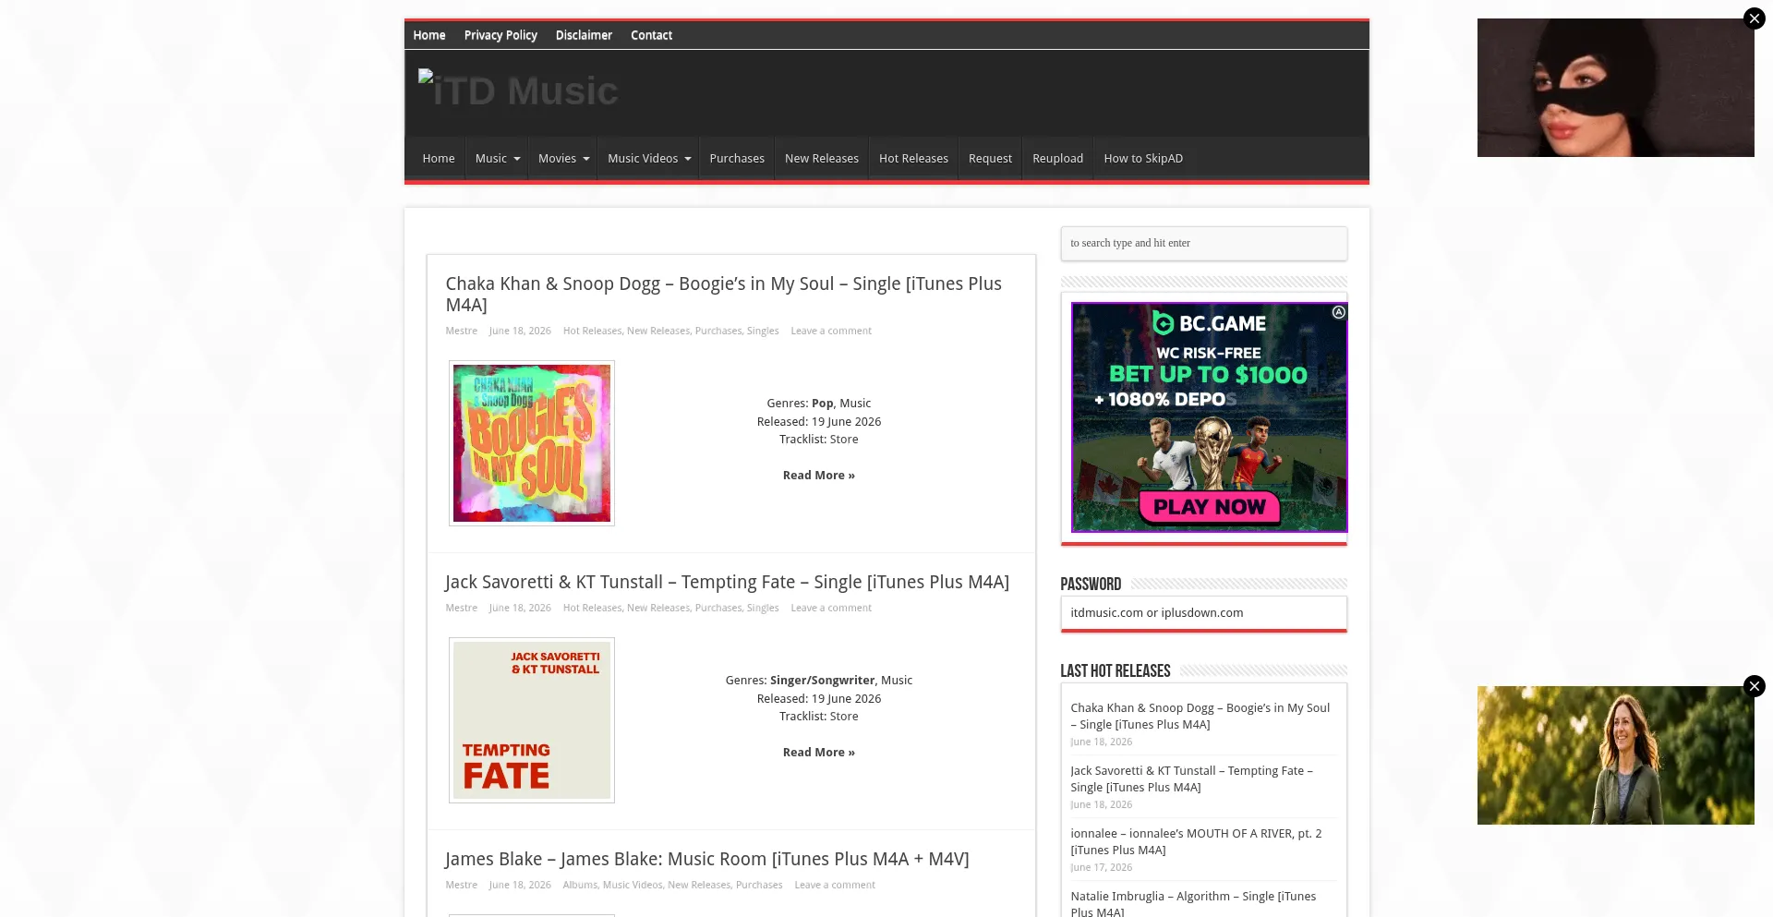Click the Boogie's in My Soul cover thumbnail
This screenshot has width=1773, height=917.
[532, 443]
